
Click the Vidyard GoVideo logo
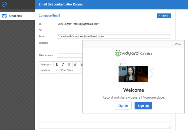133,53
